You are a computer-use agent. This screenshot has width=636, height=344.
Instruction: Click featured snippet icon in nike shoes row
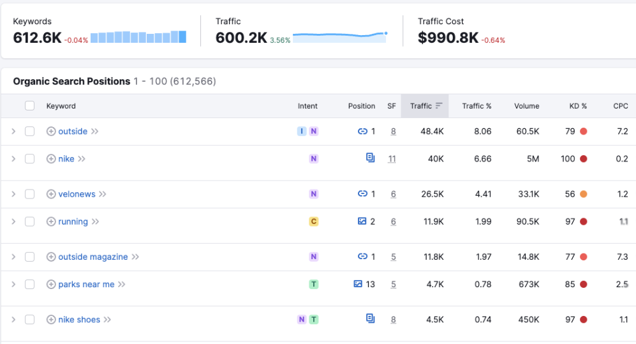[x=371, y=318]
